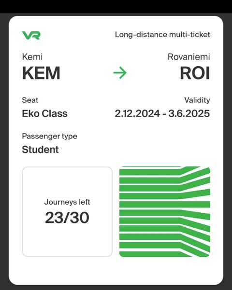This screenshot has width=232, height=290.
Task: Tap the green route arrow icon
Action: (x=120, y=73)
